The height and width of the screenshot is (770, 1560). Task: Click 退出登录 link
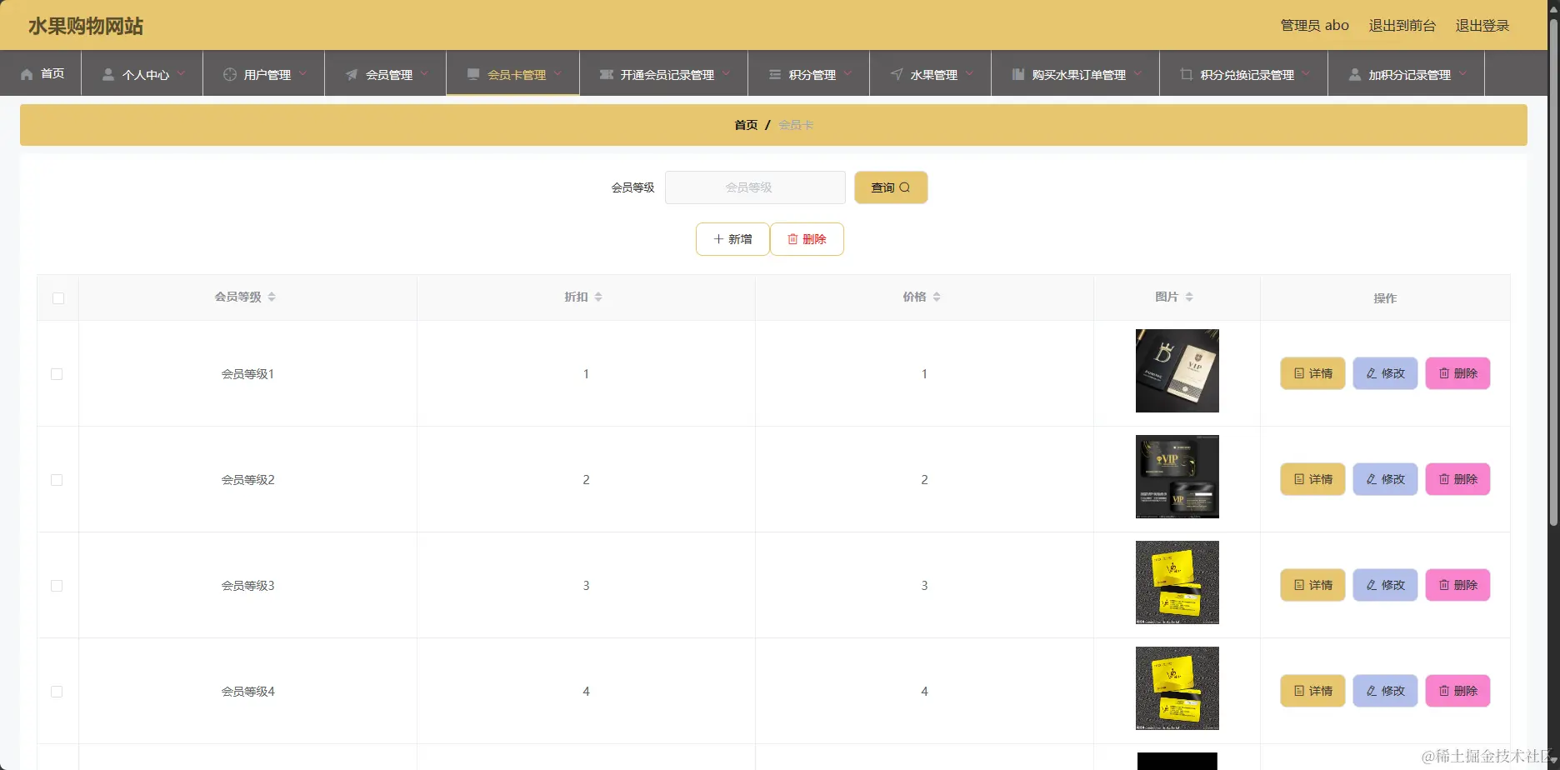pyautogui.click(x=1482, y=26)
